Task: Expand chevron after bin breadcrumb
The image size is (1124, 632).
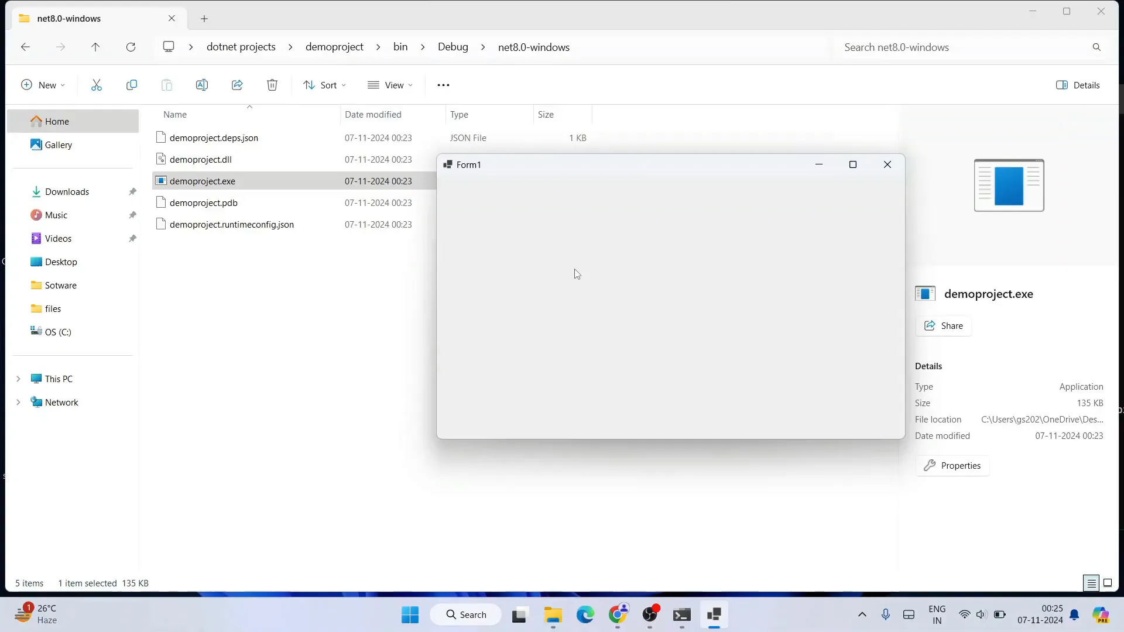Action: [423, 47]
